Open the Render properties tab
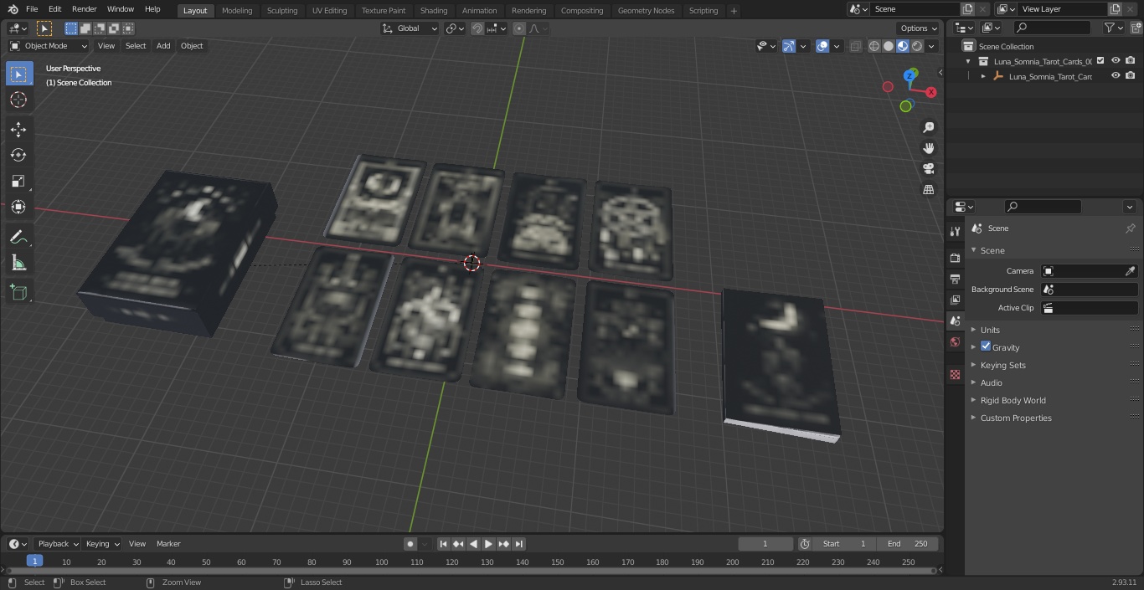The height and width of the screenshot is (590, 1144). [955, 258]
